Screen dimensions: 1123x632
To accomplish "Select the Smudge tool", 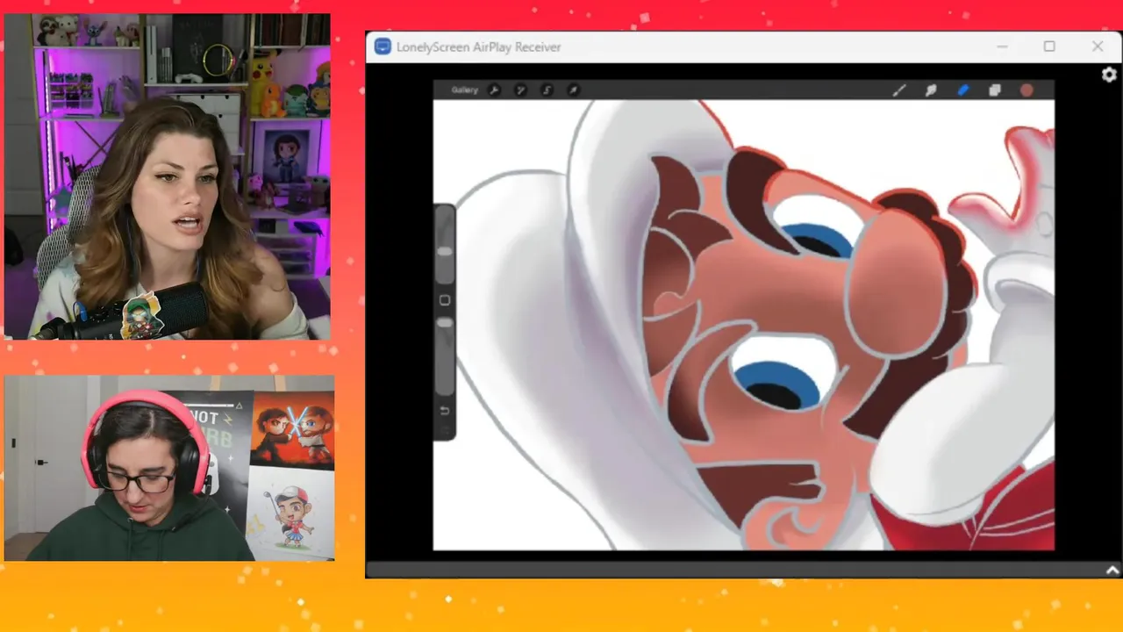I will pyautogui.click(x=931, y=90).
